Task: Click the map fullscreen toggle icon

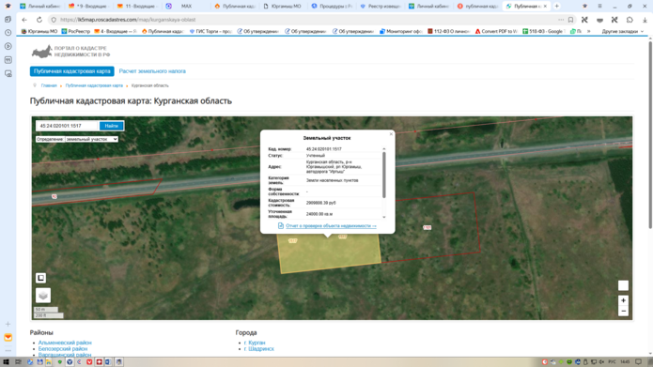Action: (x=40, y=278)
